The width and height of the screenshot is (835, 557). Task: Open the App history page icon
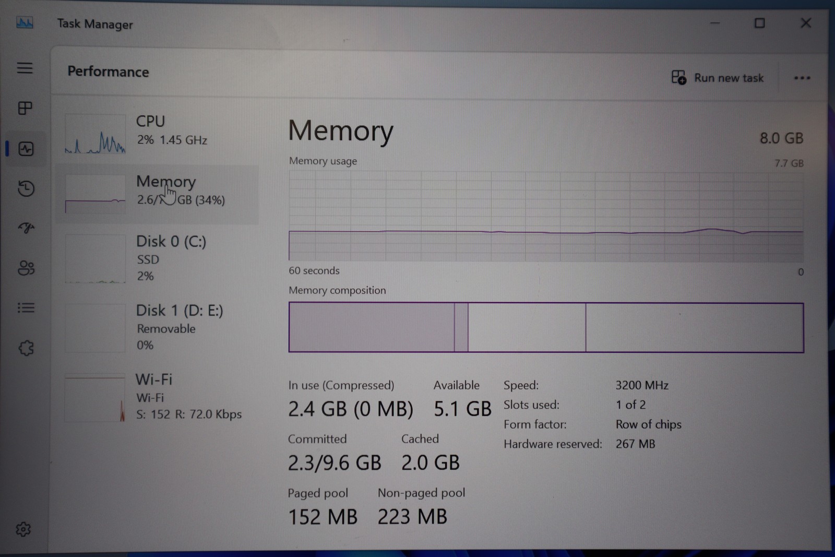pos(26,188)
